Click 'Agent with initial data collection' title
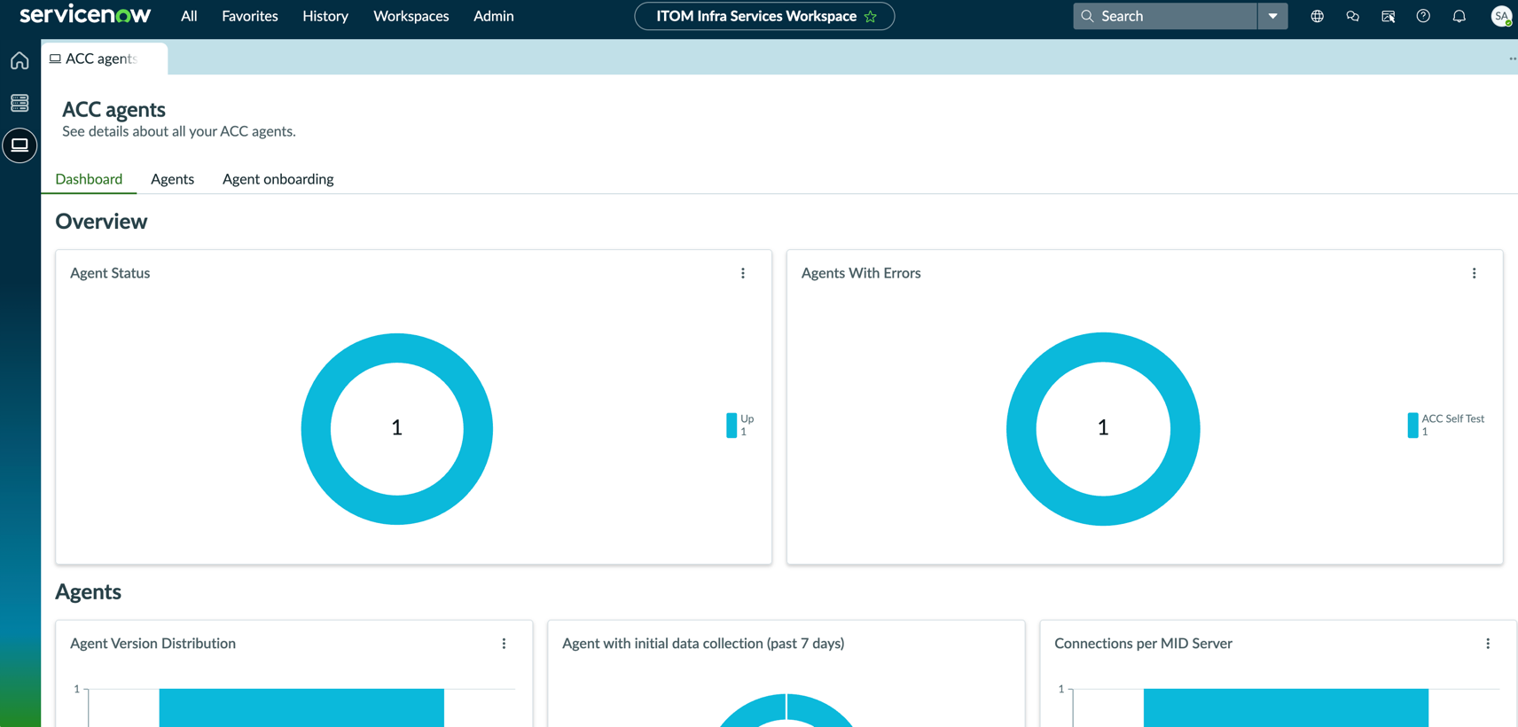Viewport: 1518px width, 727px height. [703, 644]
